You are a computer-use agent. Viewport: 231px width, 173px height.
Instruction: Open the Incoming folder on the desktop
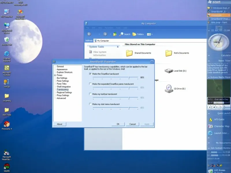click(x=7, y=98)
